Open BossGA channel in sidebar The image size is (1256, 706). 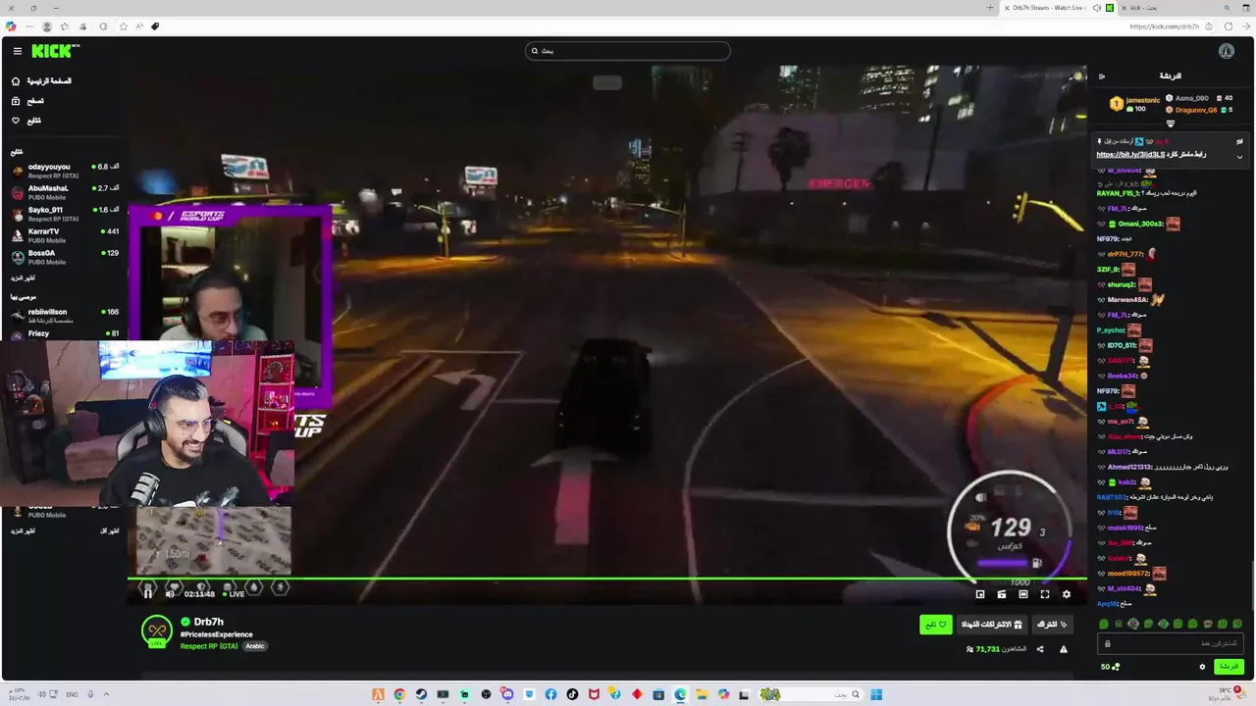(65, 257)
